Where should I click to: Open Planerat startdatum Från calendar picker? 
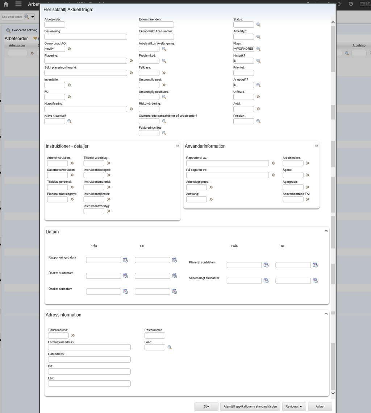point(266,265)
